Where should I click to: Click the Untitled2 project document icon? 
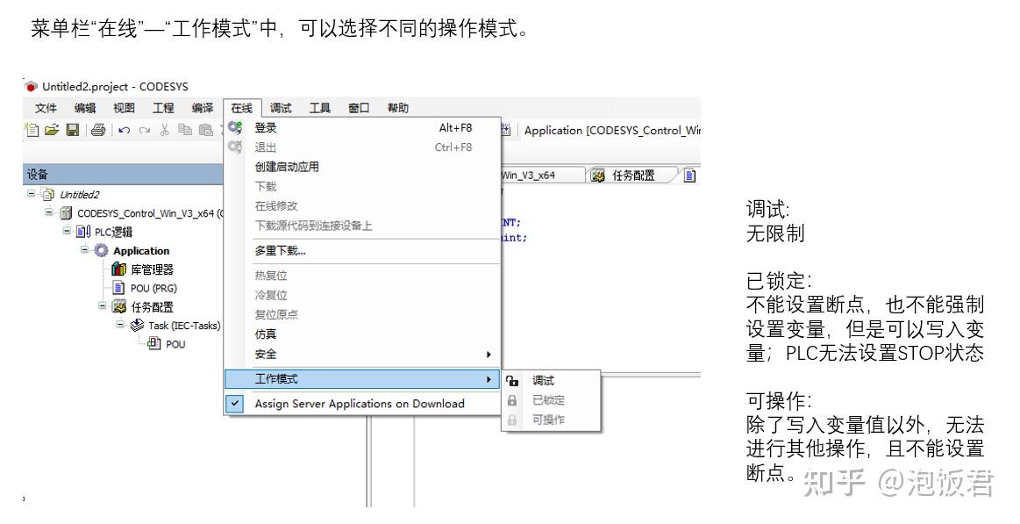click(48, 195)
